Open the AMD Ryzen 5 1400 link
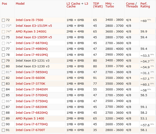 (30, 118)
